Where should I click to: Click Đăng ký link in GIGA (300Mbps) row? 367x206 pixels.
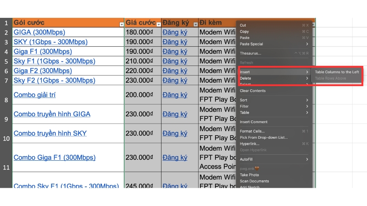[x=175, y=32]
